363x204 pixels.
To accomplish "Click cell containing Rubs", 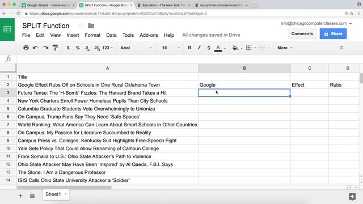I will [x=344, y=85].
